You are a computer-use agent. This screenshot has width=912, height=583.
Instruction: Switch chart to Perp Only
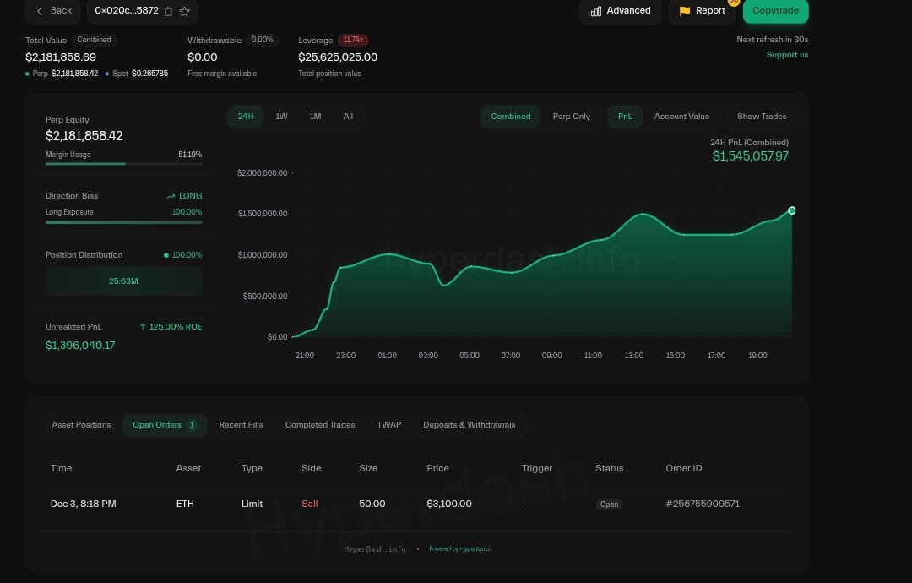(572, 117)
